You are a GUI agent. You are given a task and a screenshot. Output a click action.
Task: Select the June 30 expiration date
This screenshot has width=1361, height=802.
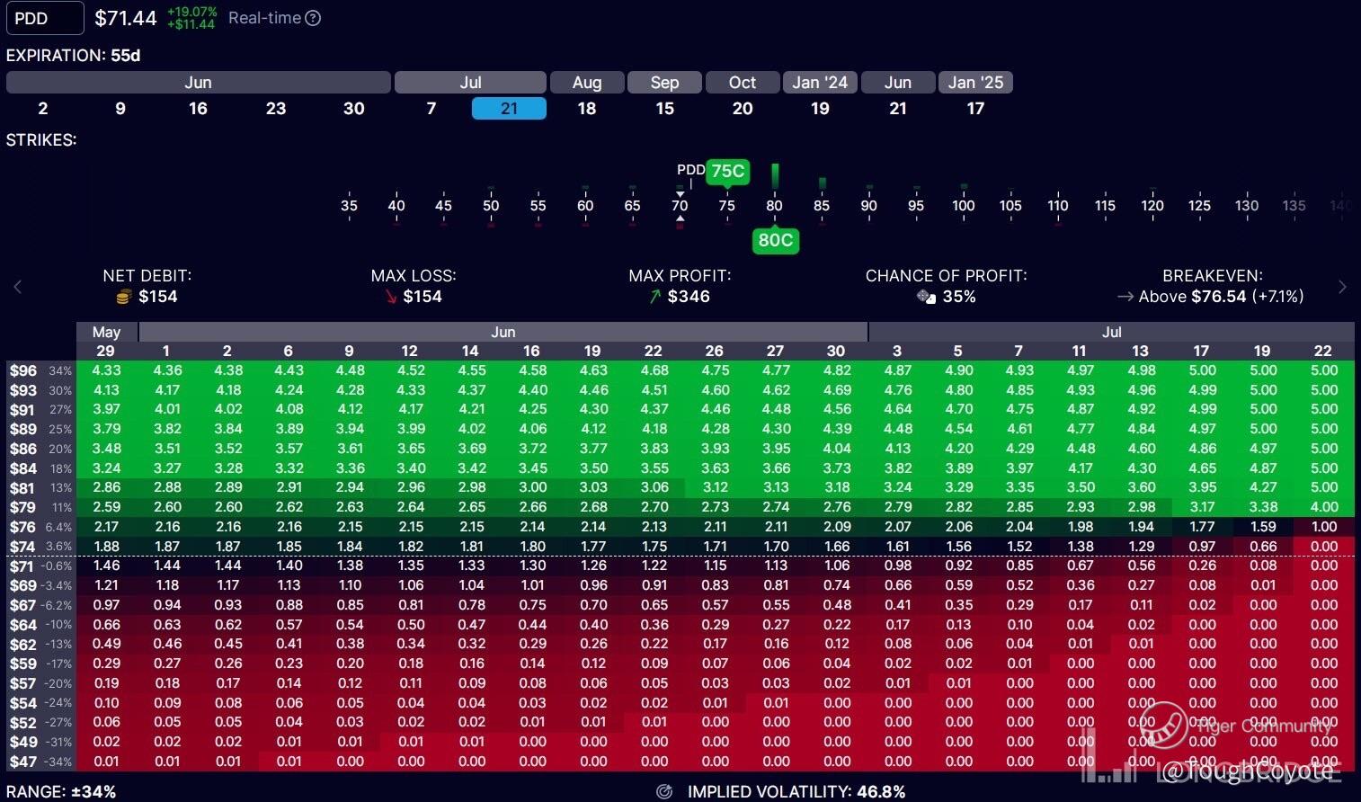pyautogui.click(x=354, y=109)
